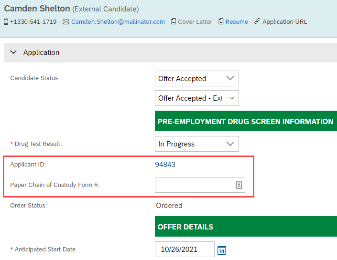Click the phone icon beside +1330-541-1719
The height and width of the screenshot is (260, 337).
(x=6, y=22)
